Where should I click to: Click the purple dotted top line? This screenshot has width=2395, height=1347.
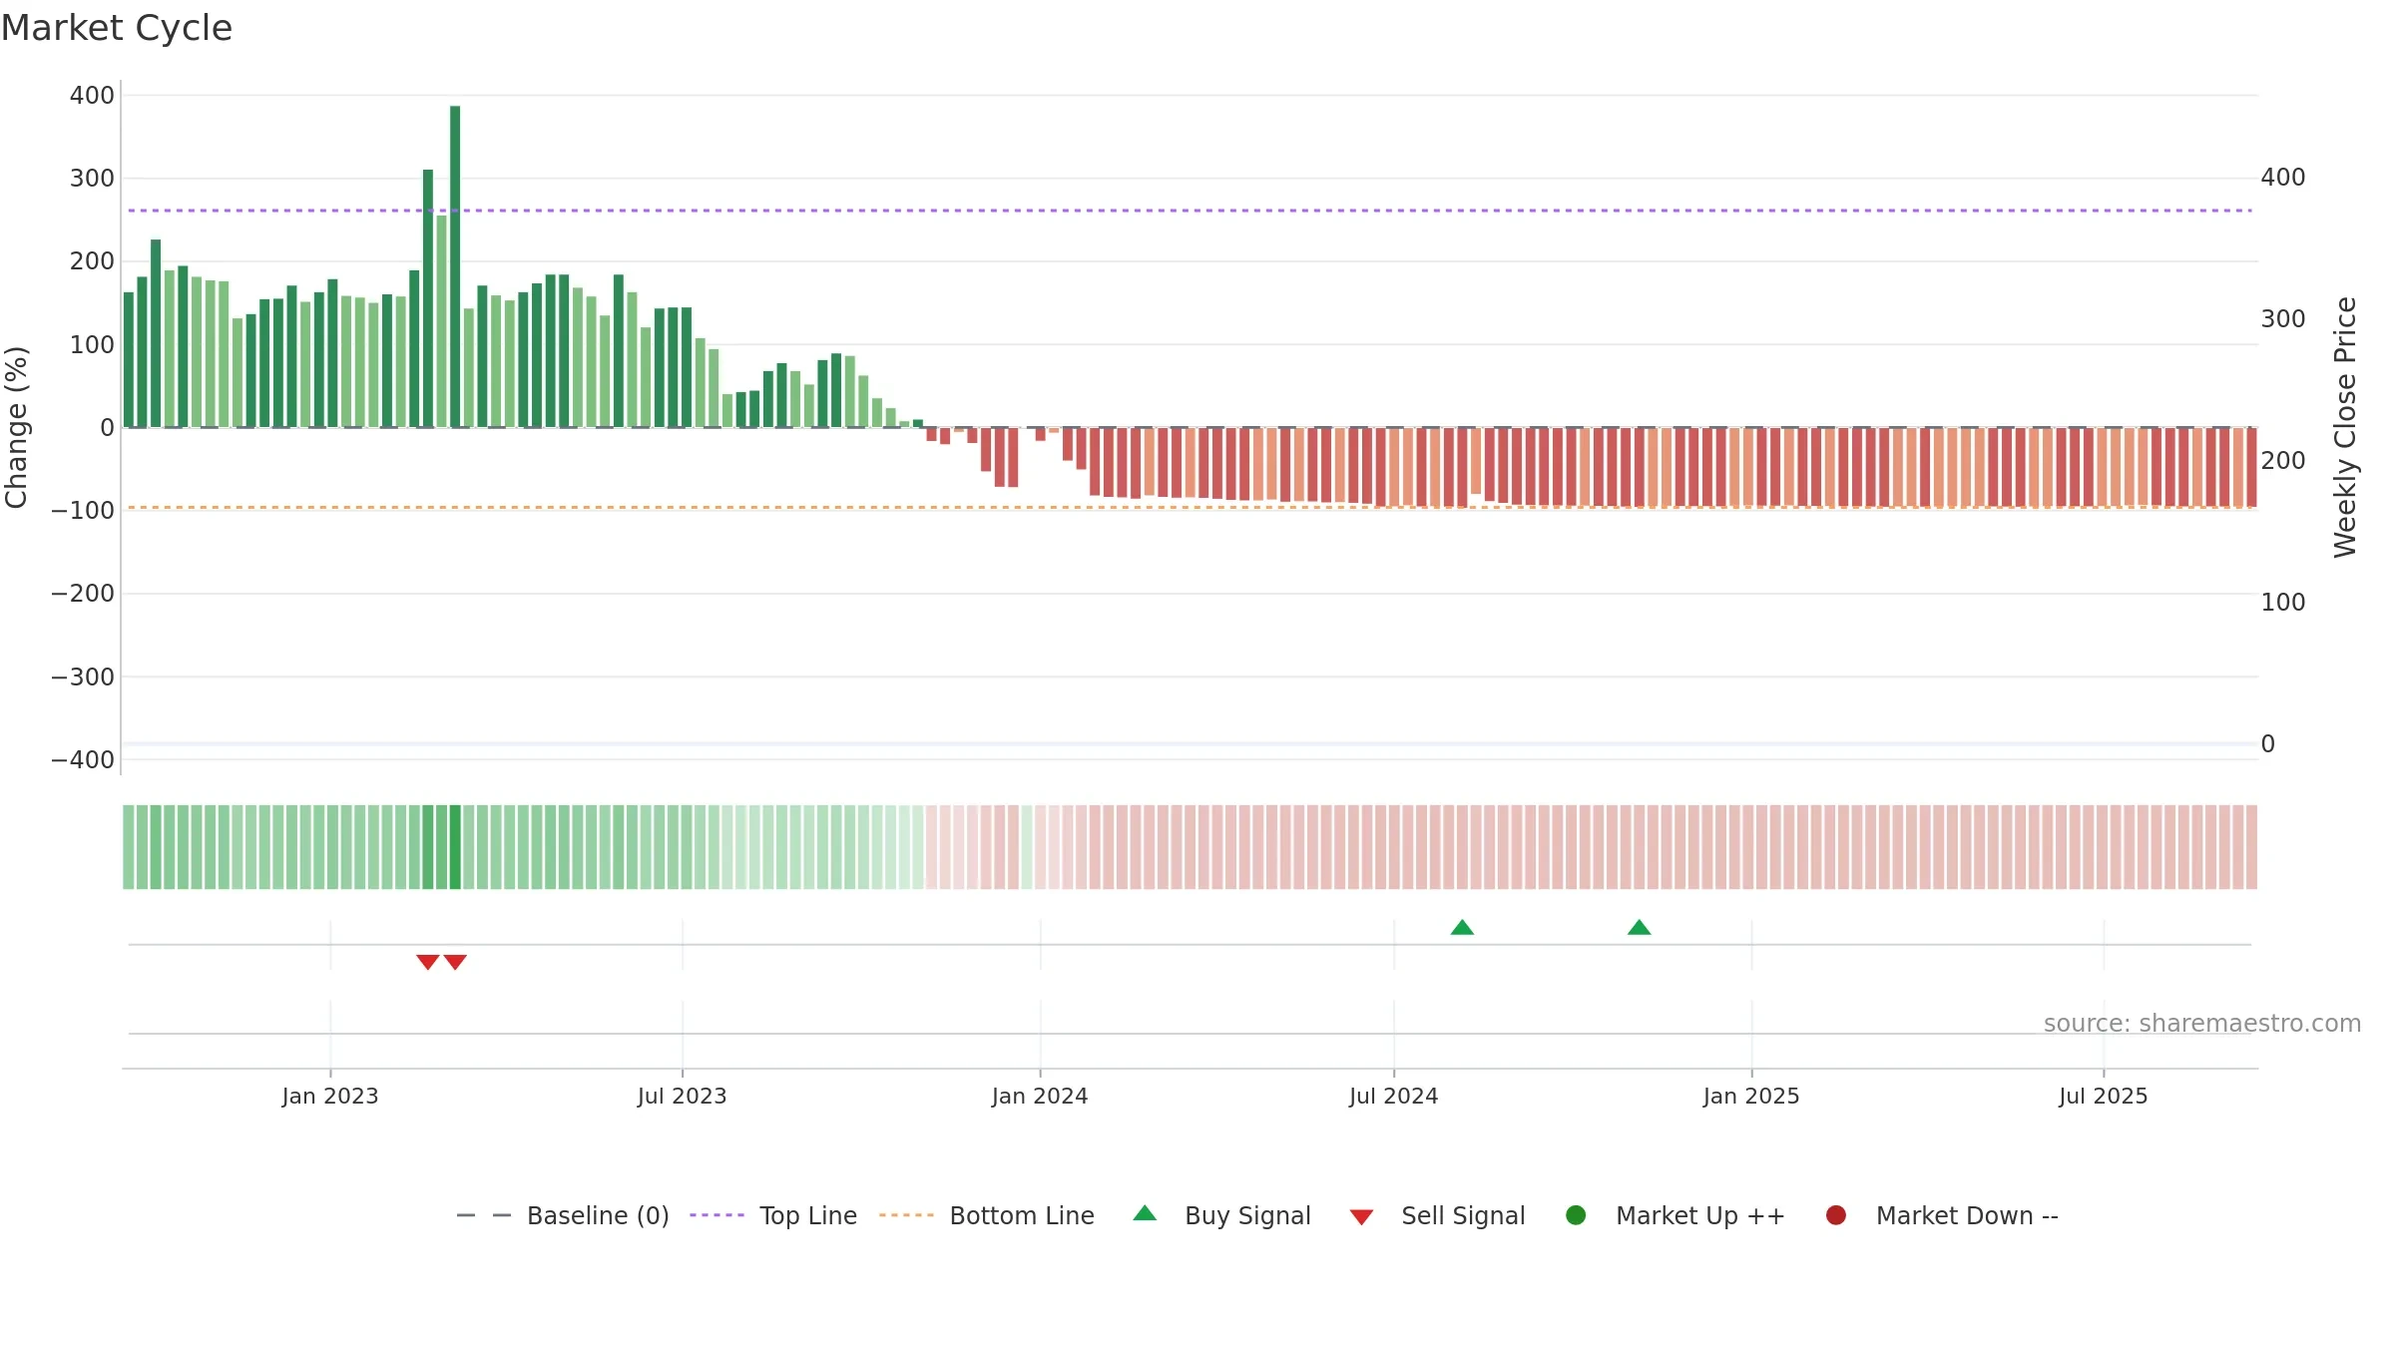[x=1190, y=211]
